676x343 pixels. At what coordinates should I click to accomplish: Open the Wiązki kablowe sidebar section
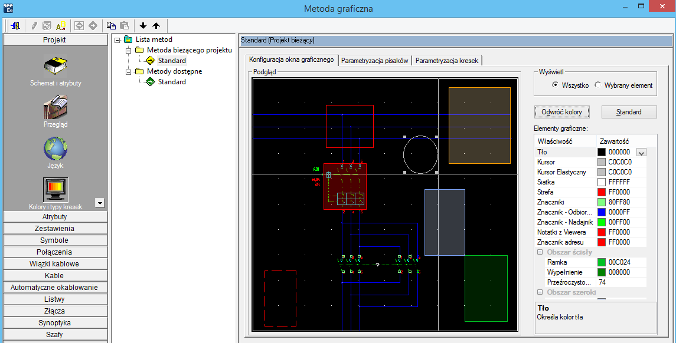pos(55,264)
